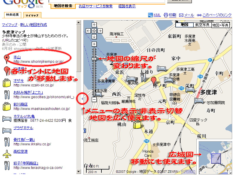Click the pan up arrow on map
Image resolution: width=233 pixels, height=176 pixels.
[94, 25]
